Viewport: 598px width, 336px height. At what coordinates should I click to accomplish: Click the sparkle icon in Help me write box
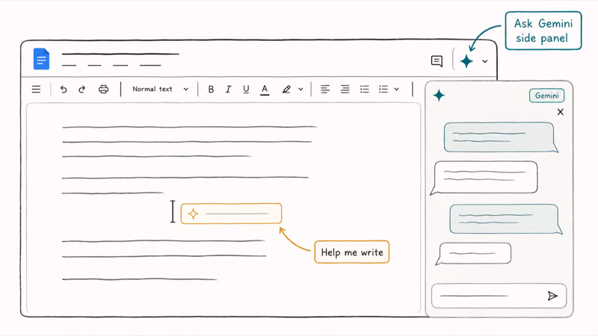[194, 214]
